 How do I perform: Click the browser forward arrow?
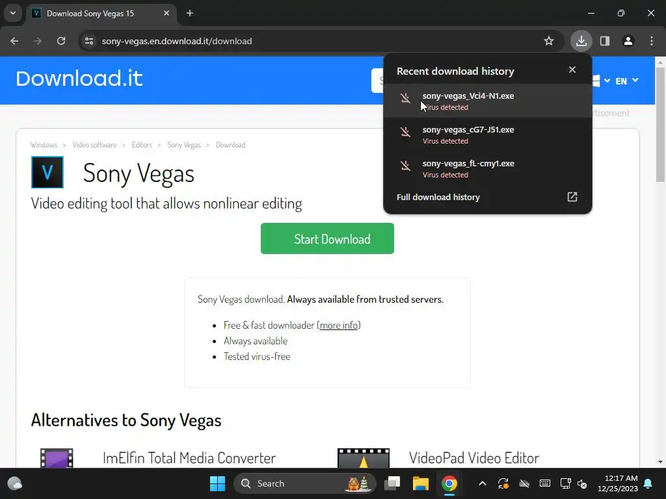38,41
